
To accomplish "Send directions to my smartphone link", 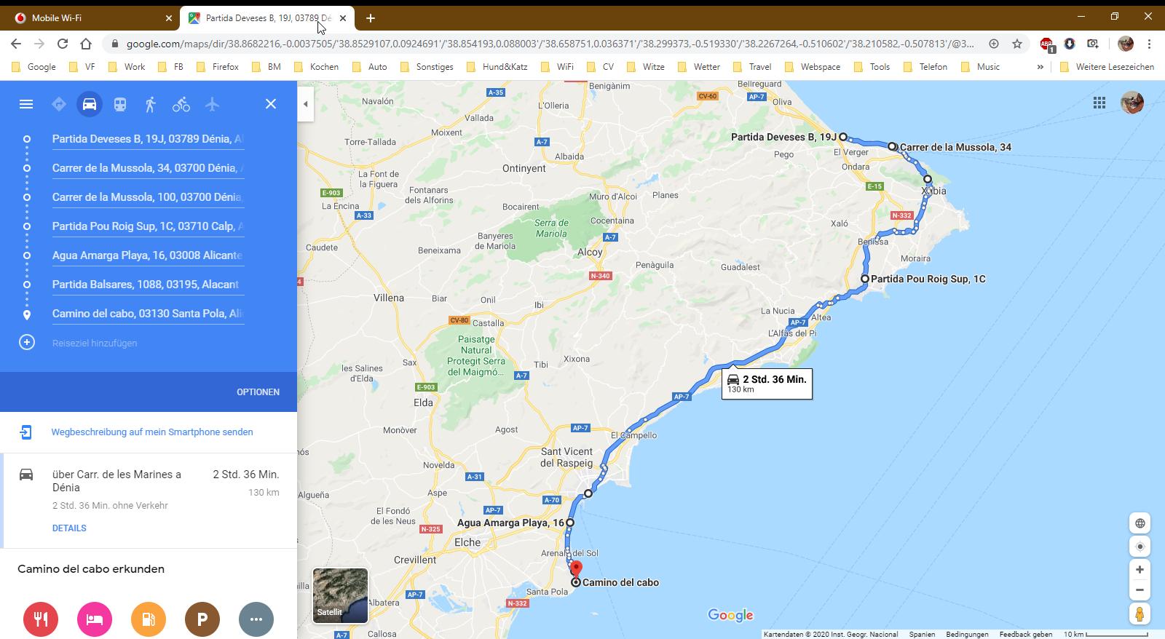I will click(152, 432).
